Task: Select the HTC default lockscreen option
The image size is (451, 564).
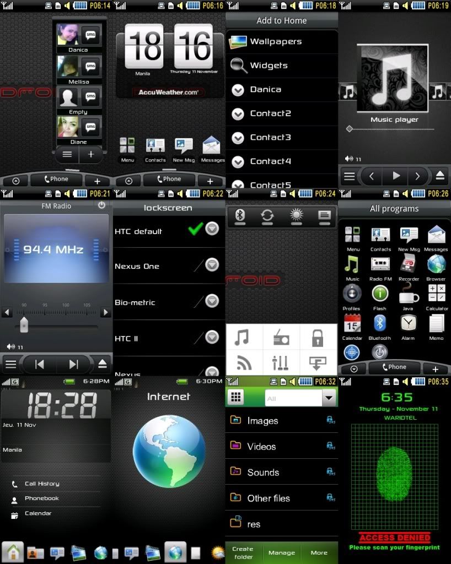Action: [x=169, y=230]
